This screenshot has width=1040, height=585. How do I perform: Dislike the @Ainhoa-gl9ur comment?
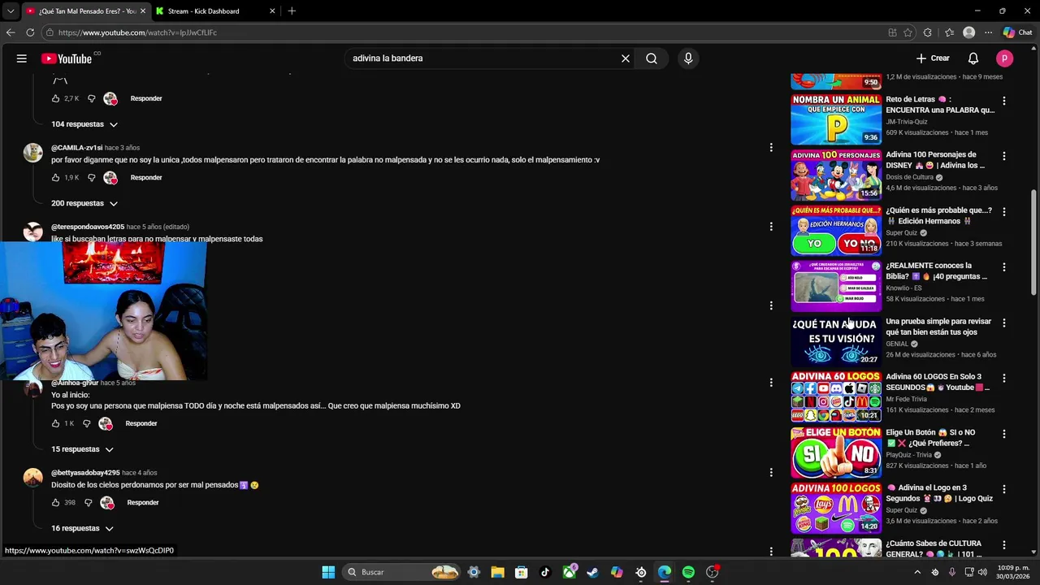86,423
